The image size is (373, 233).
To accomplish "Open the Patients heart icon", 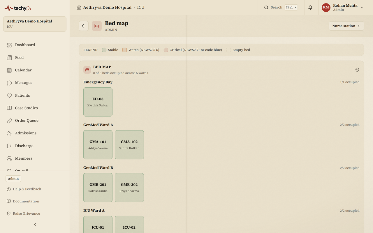I will point(9,96).
